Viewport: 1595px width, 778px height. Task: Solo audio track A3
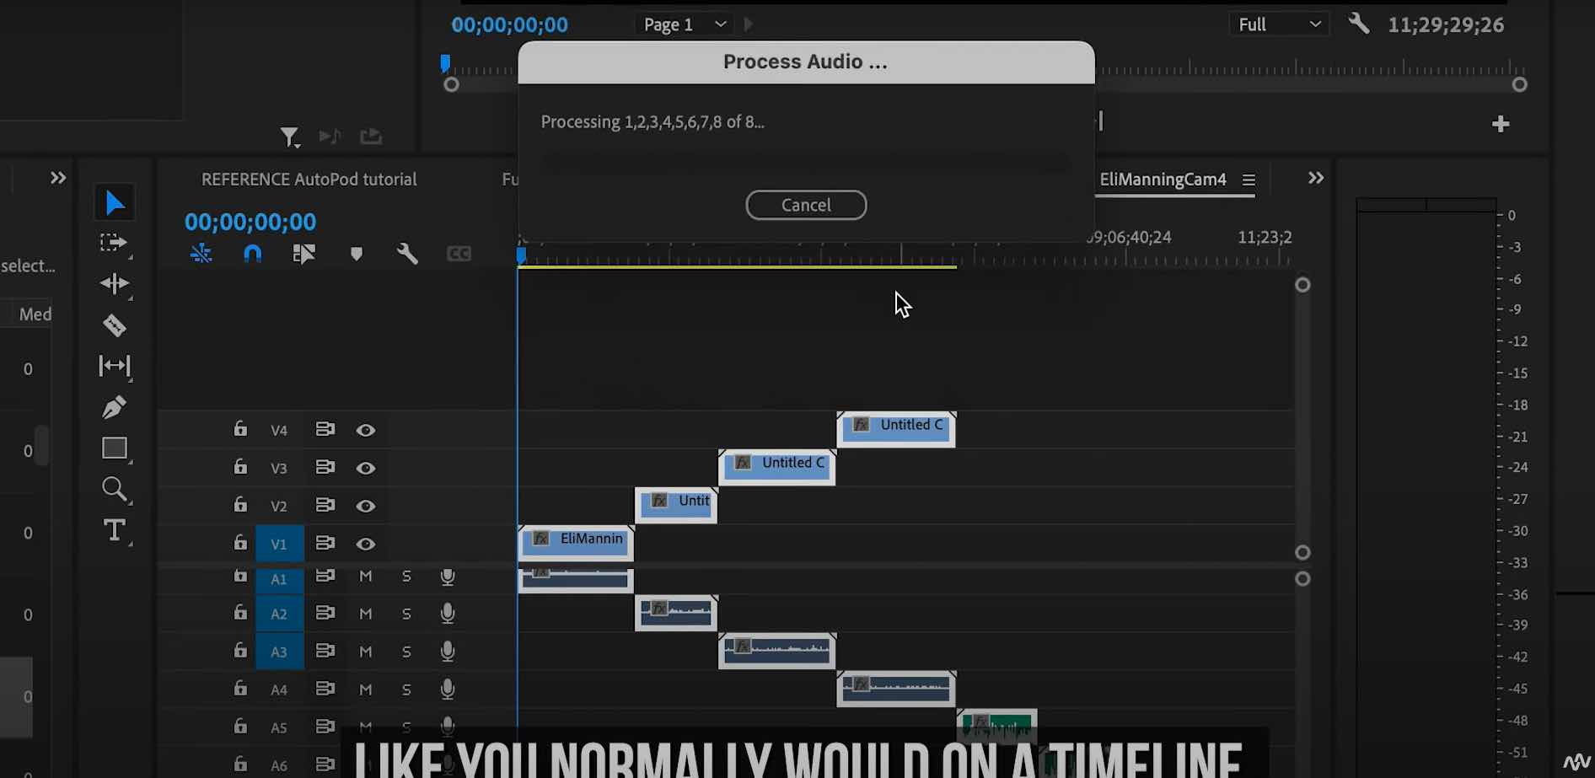[x=406, y=651]
